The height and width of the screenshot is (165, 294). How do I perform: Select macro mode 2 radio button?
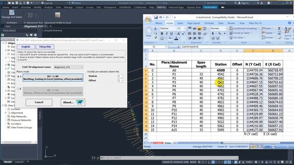click(x=18, y=88)
